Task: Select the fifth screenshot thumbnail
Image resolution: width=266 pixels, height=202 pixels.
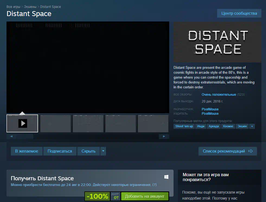Action: (153, 123)
